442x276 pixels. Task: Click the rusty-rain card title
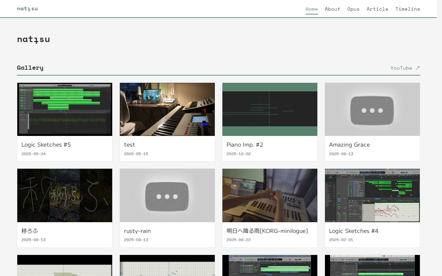click(137, 231)
